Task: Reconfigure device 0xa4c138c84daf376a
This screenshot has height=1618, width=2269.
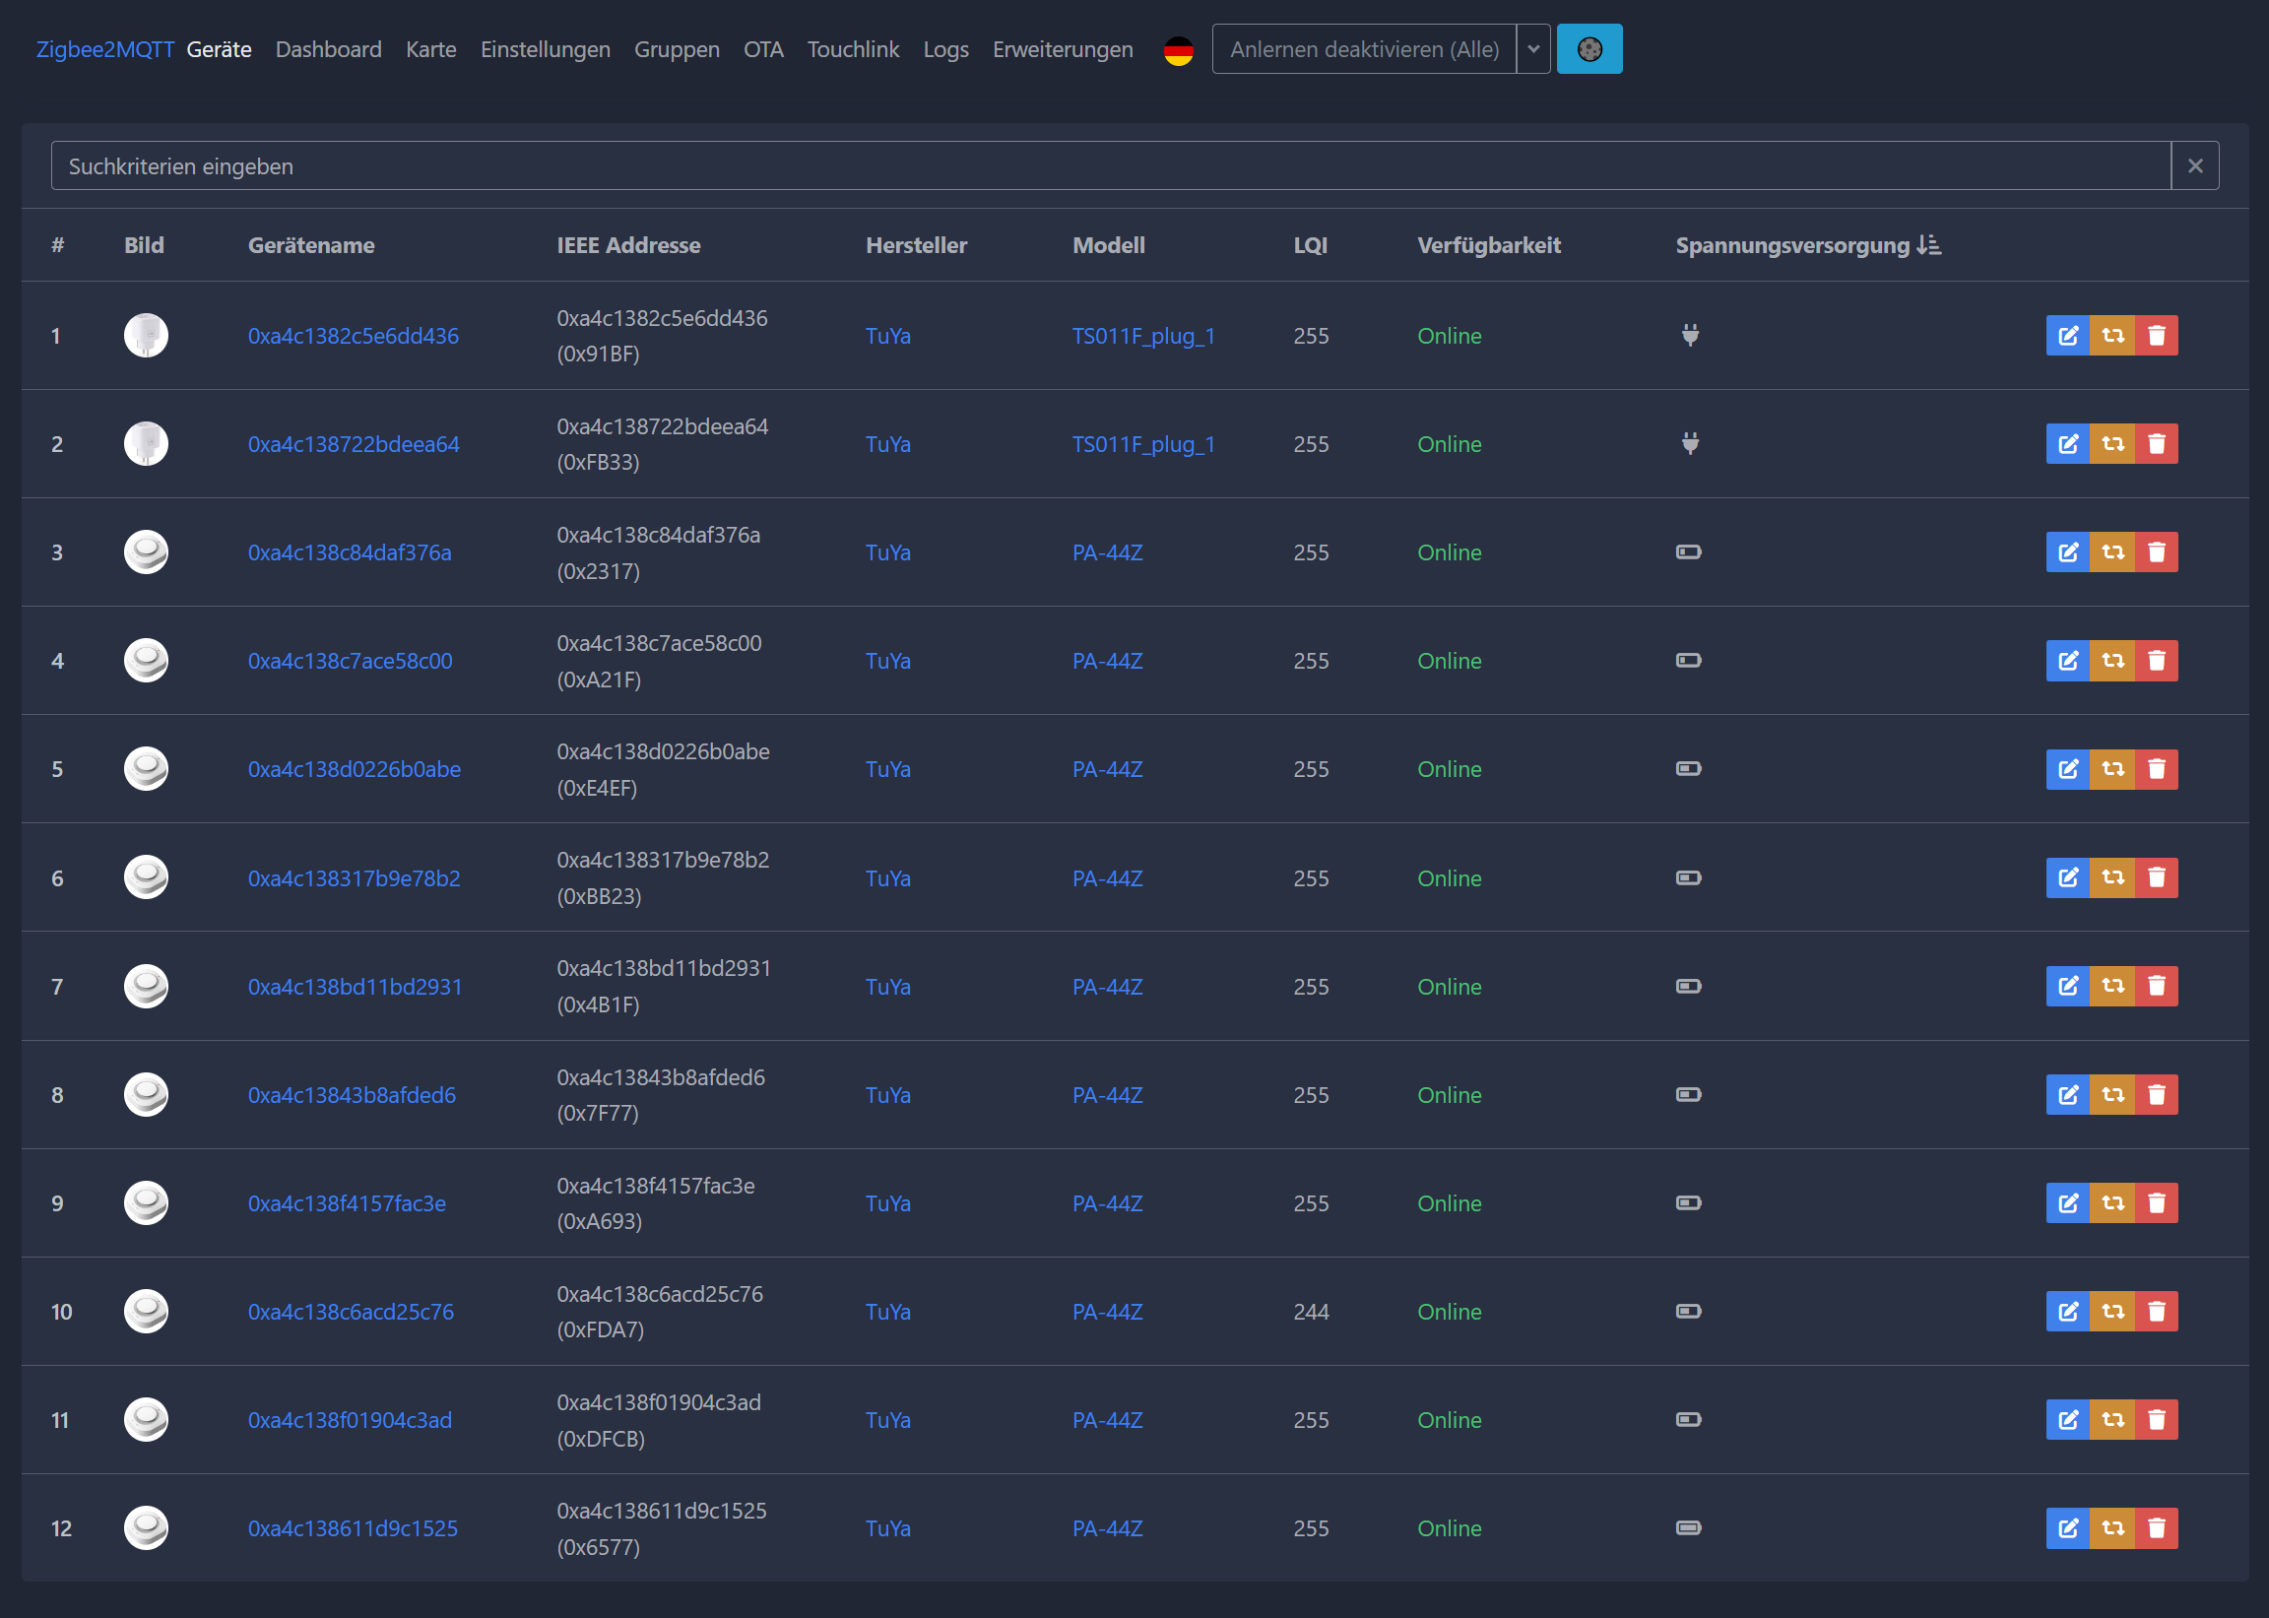Action: click(x=2112, y=551)
